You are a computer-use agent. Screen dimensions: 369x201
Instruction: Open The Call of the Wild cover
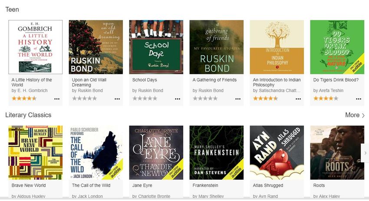pyautogui.click(x=96, y=152)
